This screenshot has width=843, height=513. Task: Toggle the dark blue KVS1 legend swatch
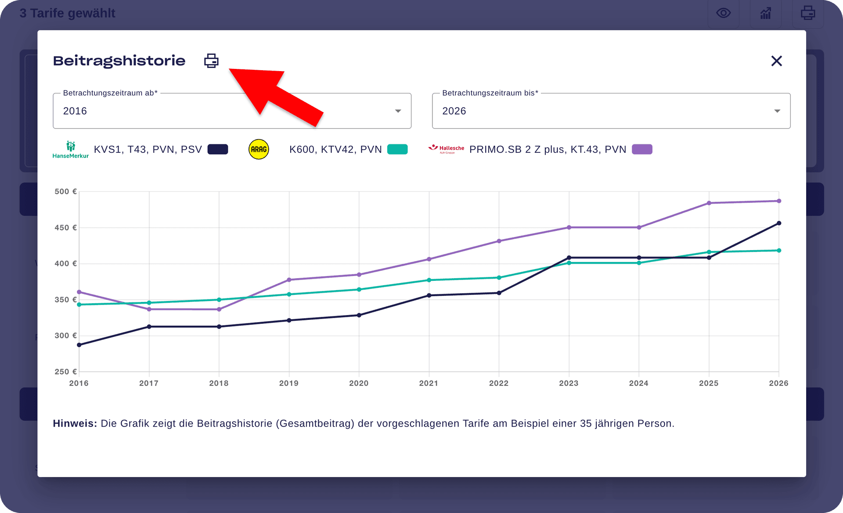pos(218,149)
